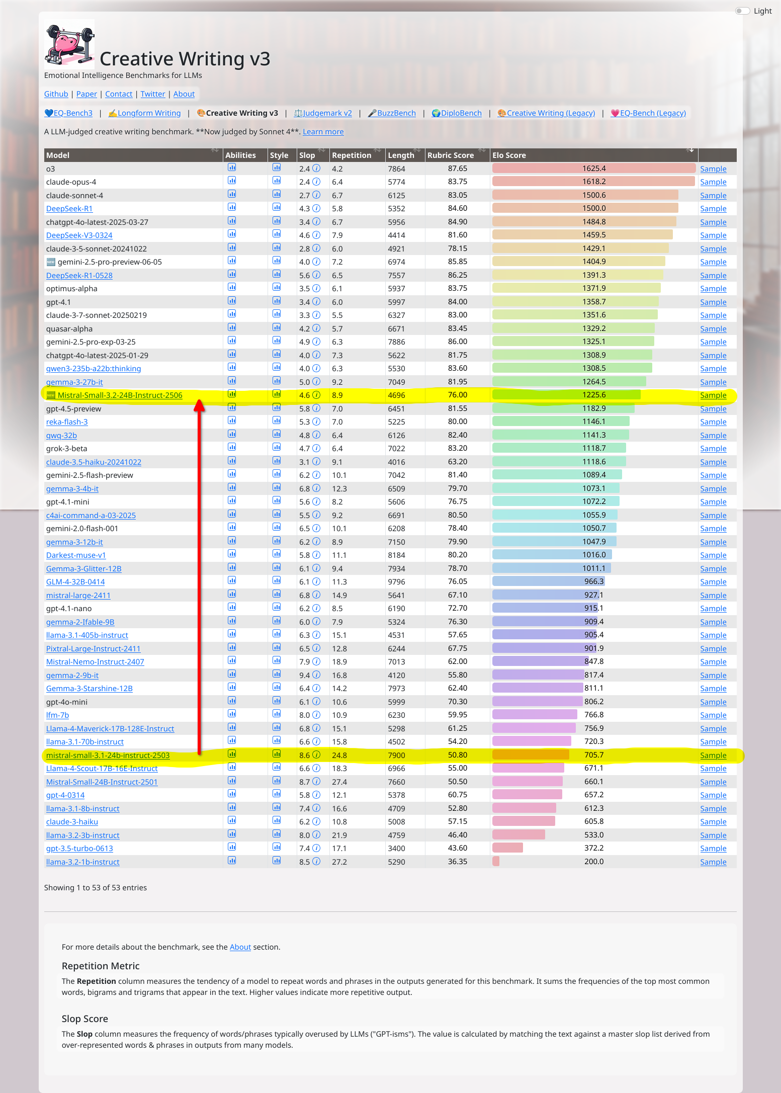This screenshot has width=781, height=1093.
Task: Open Sample link for llama-3.2-1b-instruct
Action: (713, 862)
